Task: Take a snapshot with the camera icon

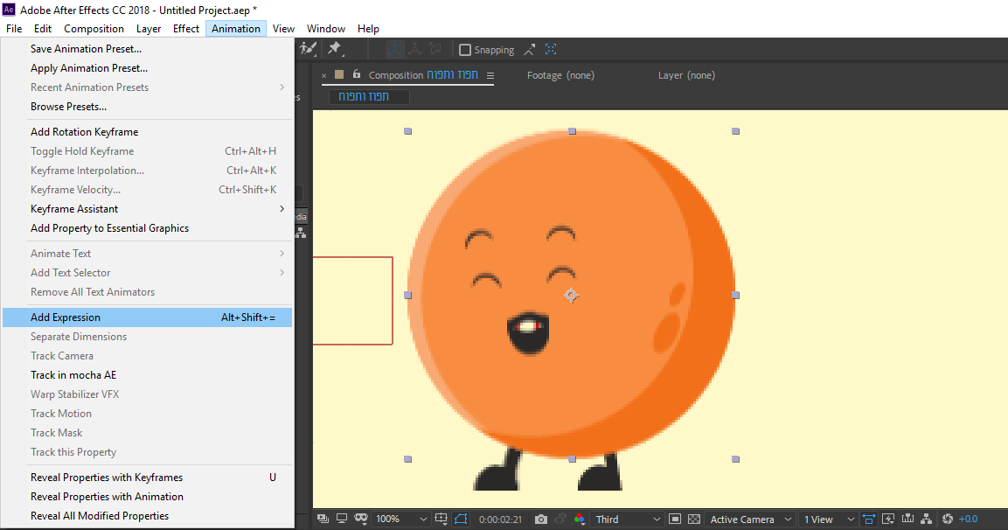Action: (x=541, y=520)
